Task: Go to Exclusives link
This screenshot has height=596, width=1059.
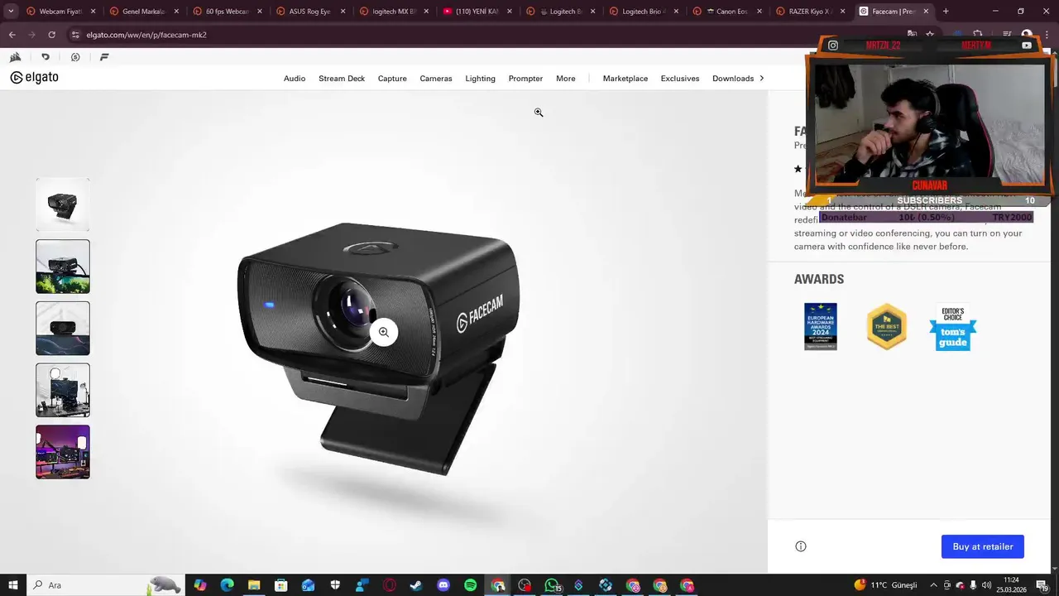Action: tap(680, 79)
